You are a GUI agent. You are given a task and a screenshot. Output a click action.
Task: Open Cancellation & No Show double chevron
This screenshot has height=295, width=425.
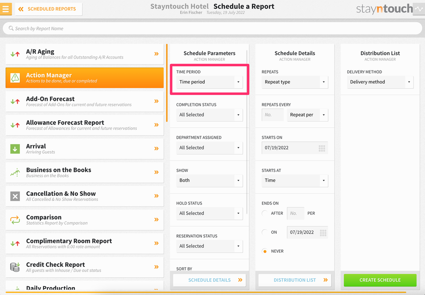(x=157, y=196)
